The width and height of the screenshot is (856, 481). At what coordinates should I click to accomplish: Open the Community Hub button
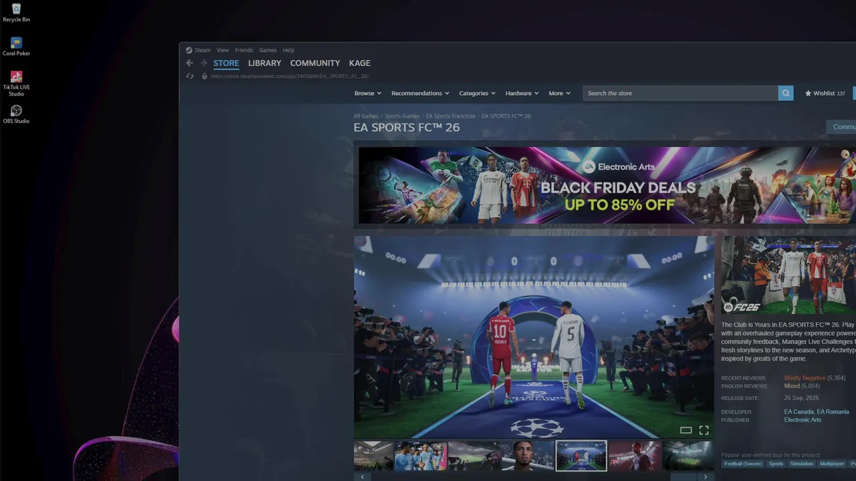click(x=841, y=127)
